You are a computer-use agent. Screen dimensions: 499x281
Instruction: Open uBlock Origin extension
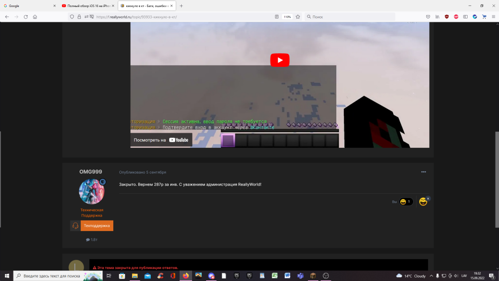pyautogui.click(x=447, y=17)
